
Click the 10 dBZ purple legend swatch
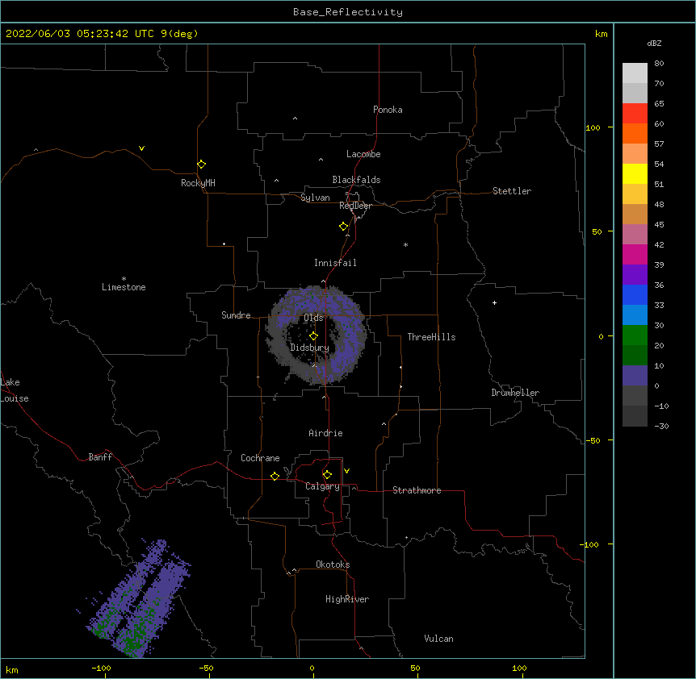click(x=635, y=376)
